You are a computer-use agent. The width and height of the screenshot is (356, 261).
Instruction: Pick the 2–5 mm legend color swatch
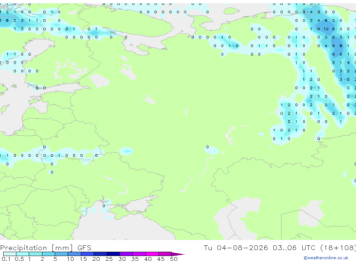[x=48, y=254]
